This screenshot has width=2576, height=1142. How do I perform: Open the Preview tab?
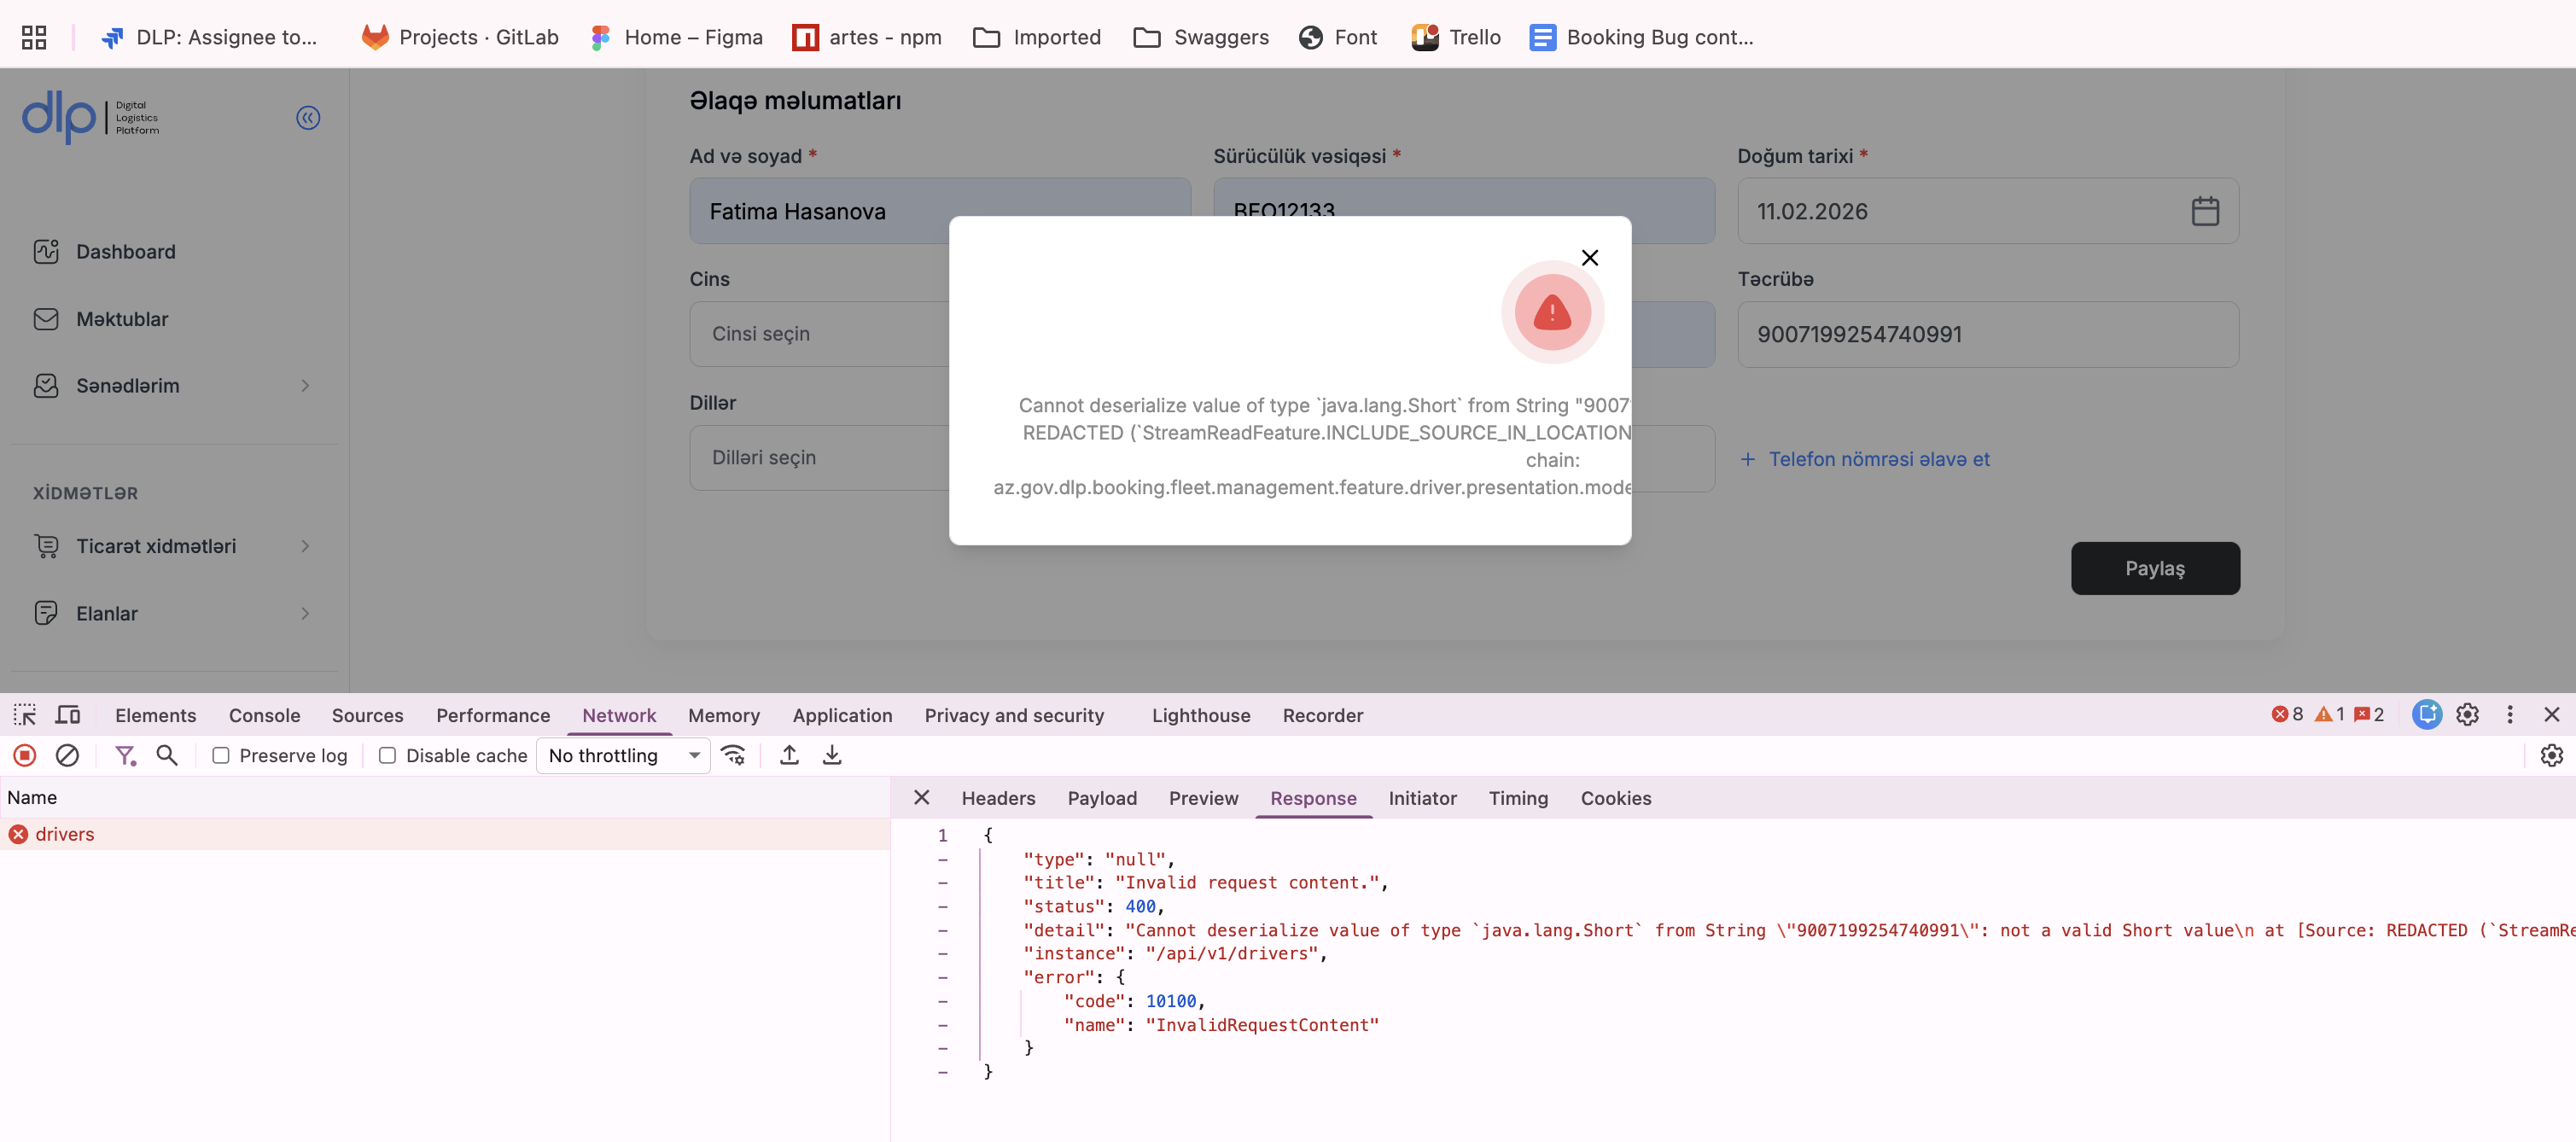click(x=1203, y=798)
